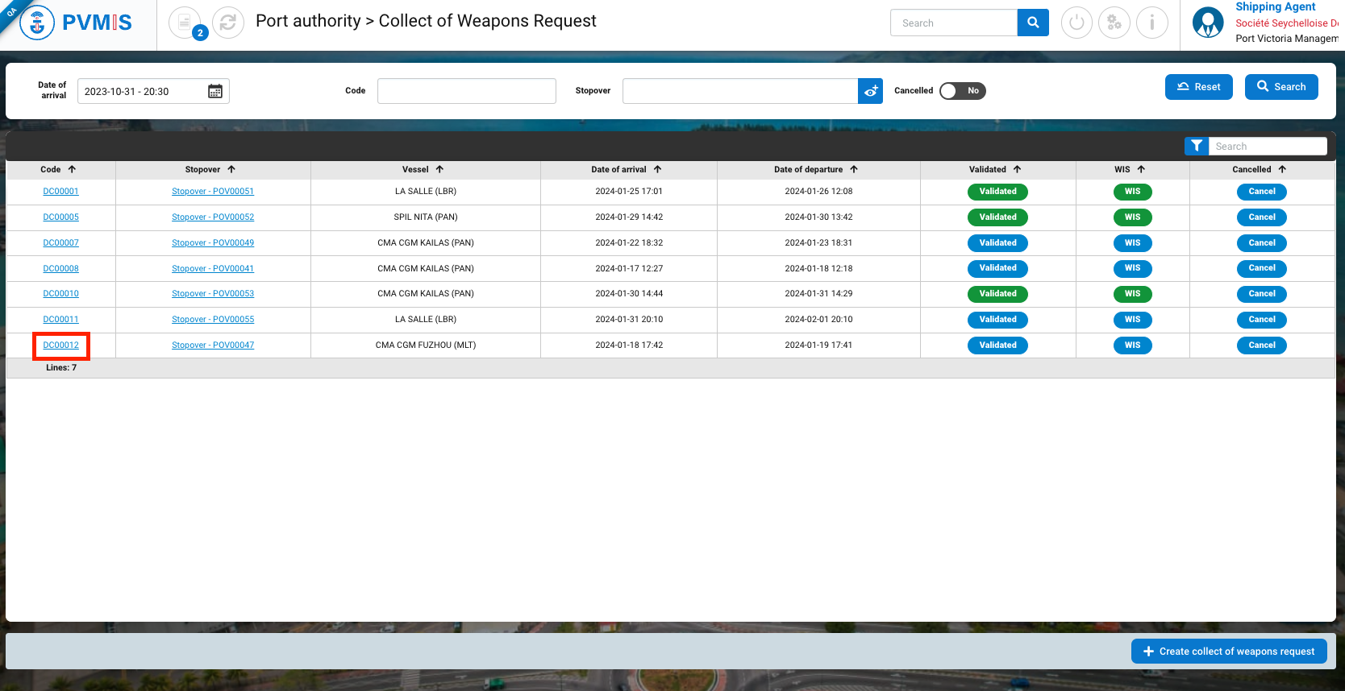Open the documents icon with badge 2
This screenshot has height=691, width=1345.
click(x=185, y=23)
